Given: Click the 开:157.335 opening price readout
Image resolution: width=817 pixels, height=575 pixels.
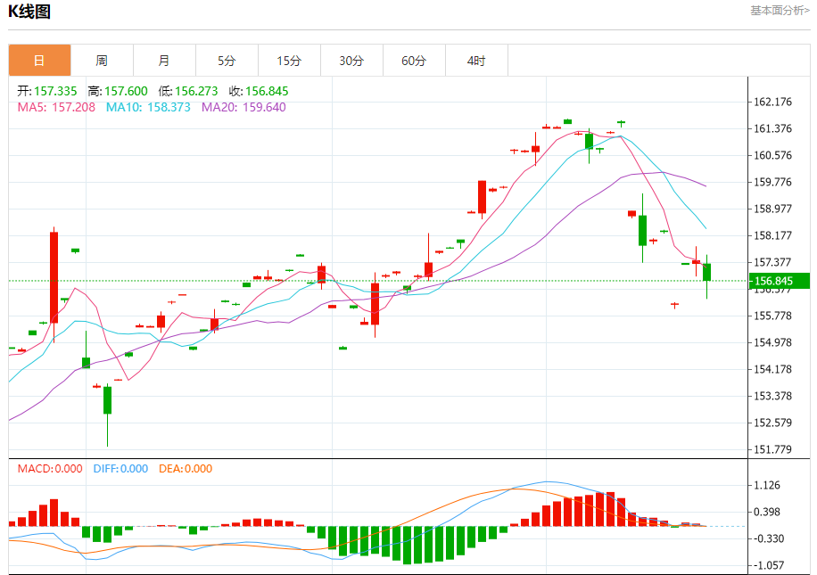Looking at the screenshot, I should pos(47,91).
